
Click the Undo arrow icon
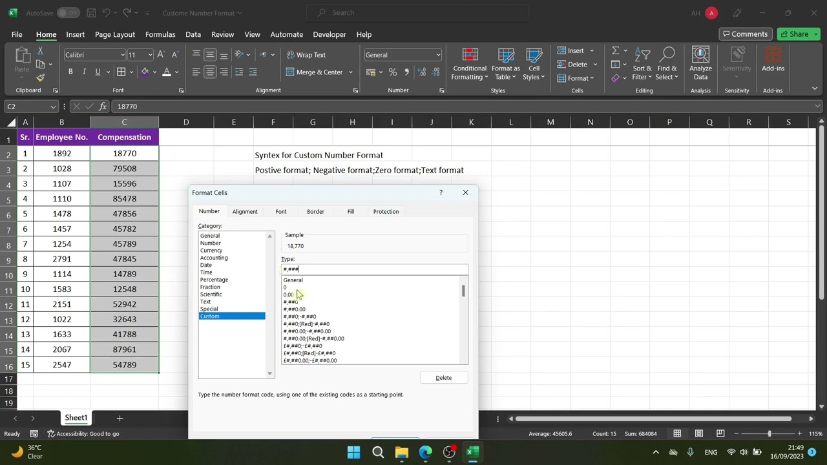click(107, 13)
